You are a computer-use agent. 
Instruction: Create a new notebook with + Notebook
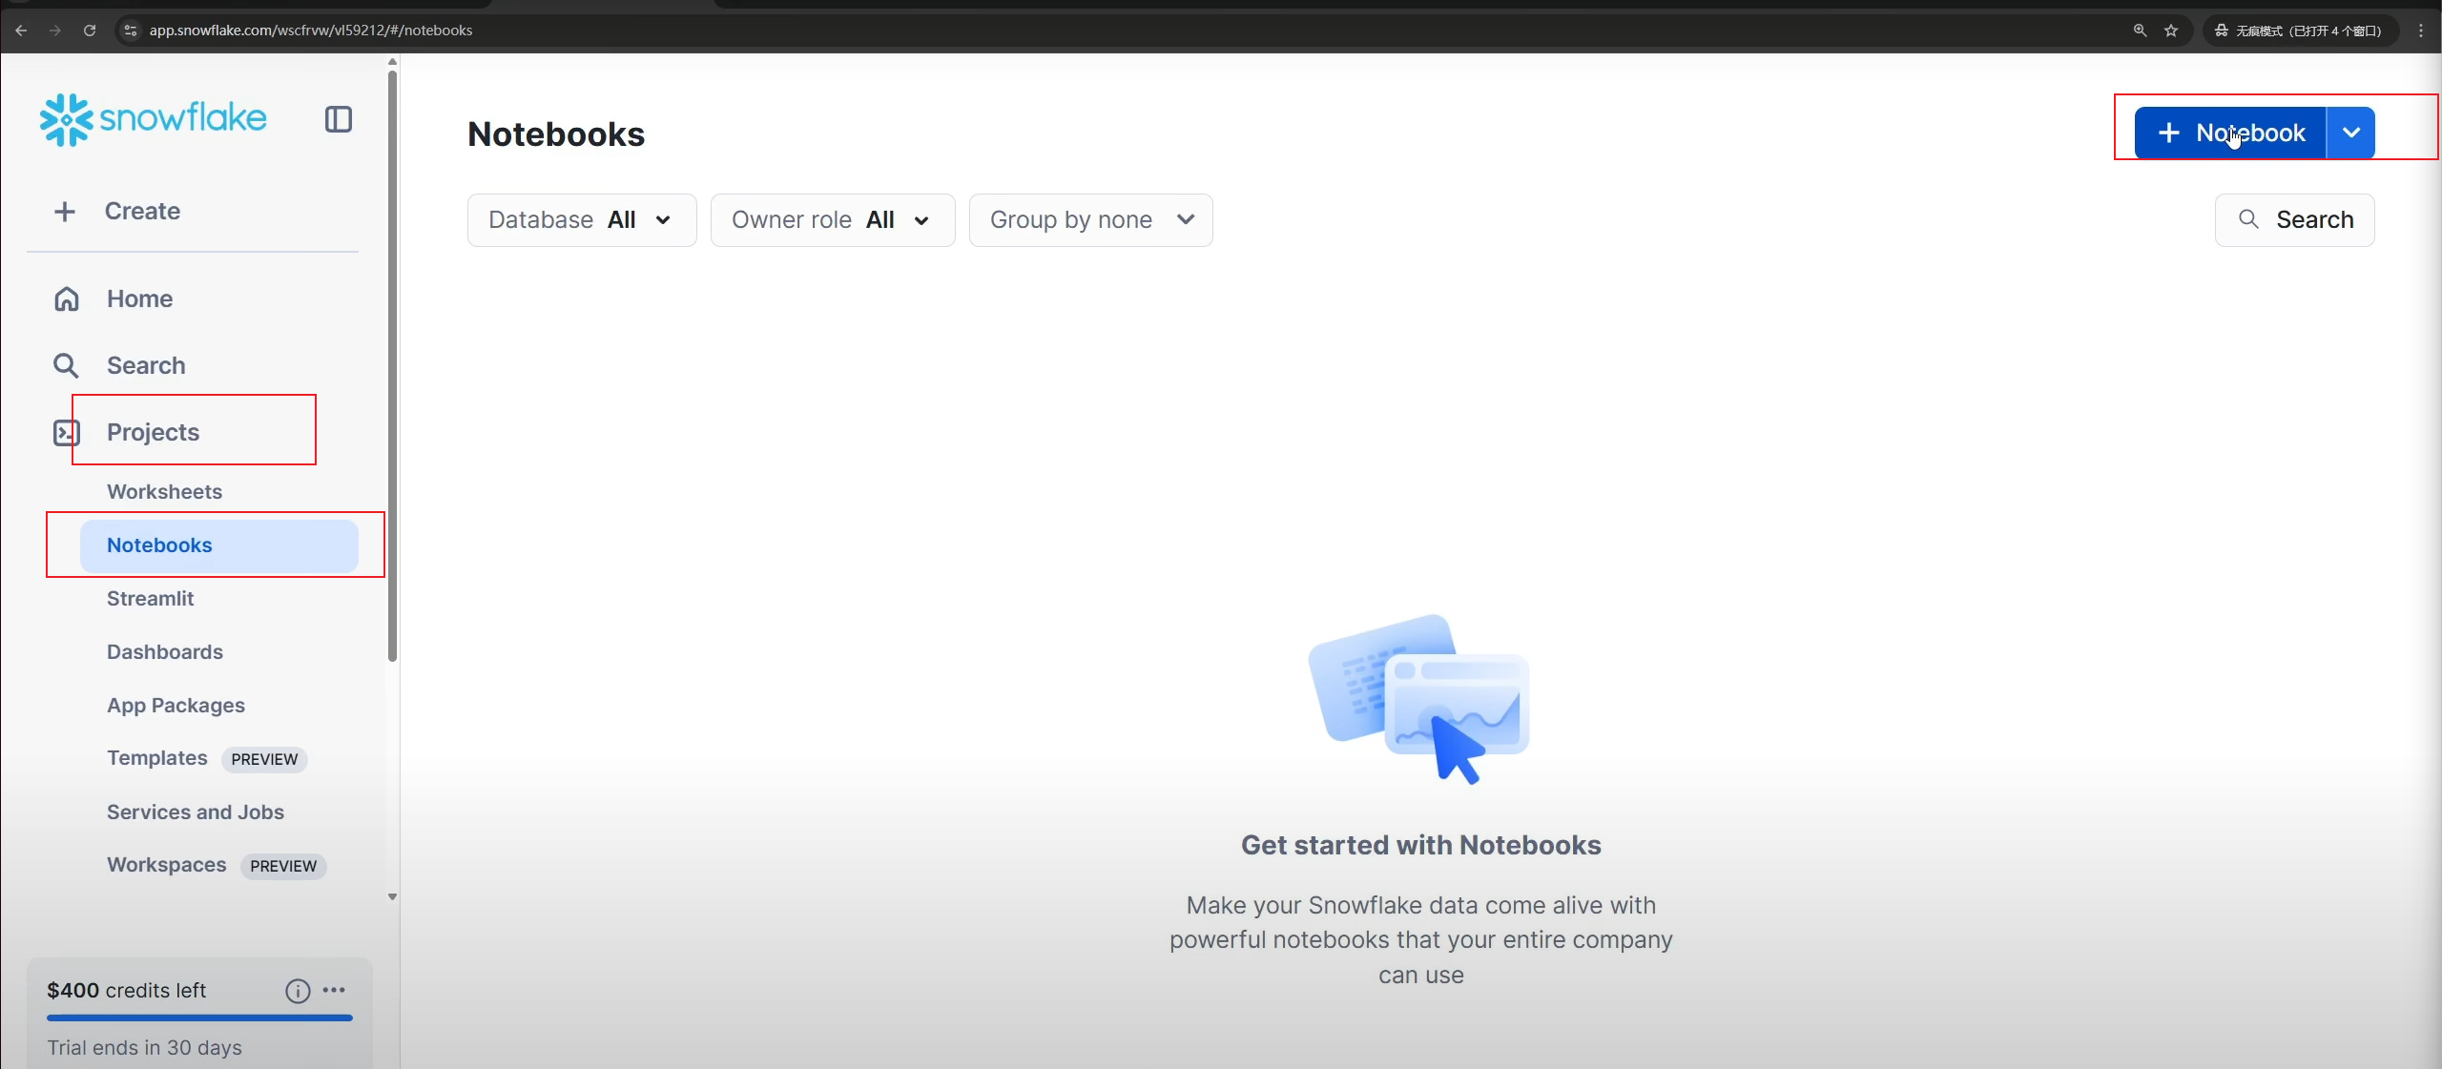tap(2230, 133)
